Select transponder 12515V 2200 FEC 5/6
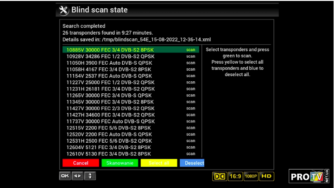The height and width of the screenshot is (188, 334). click(108, 128)
